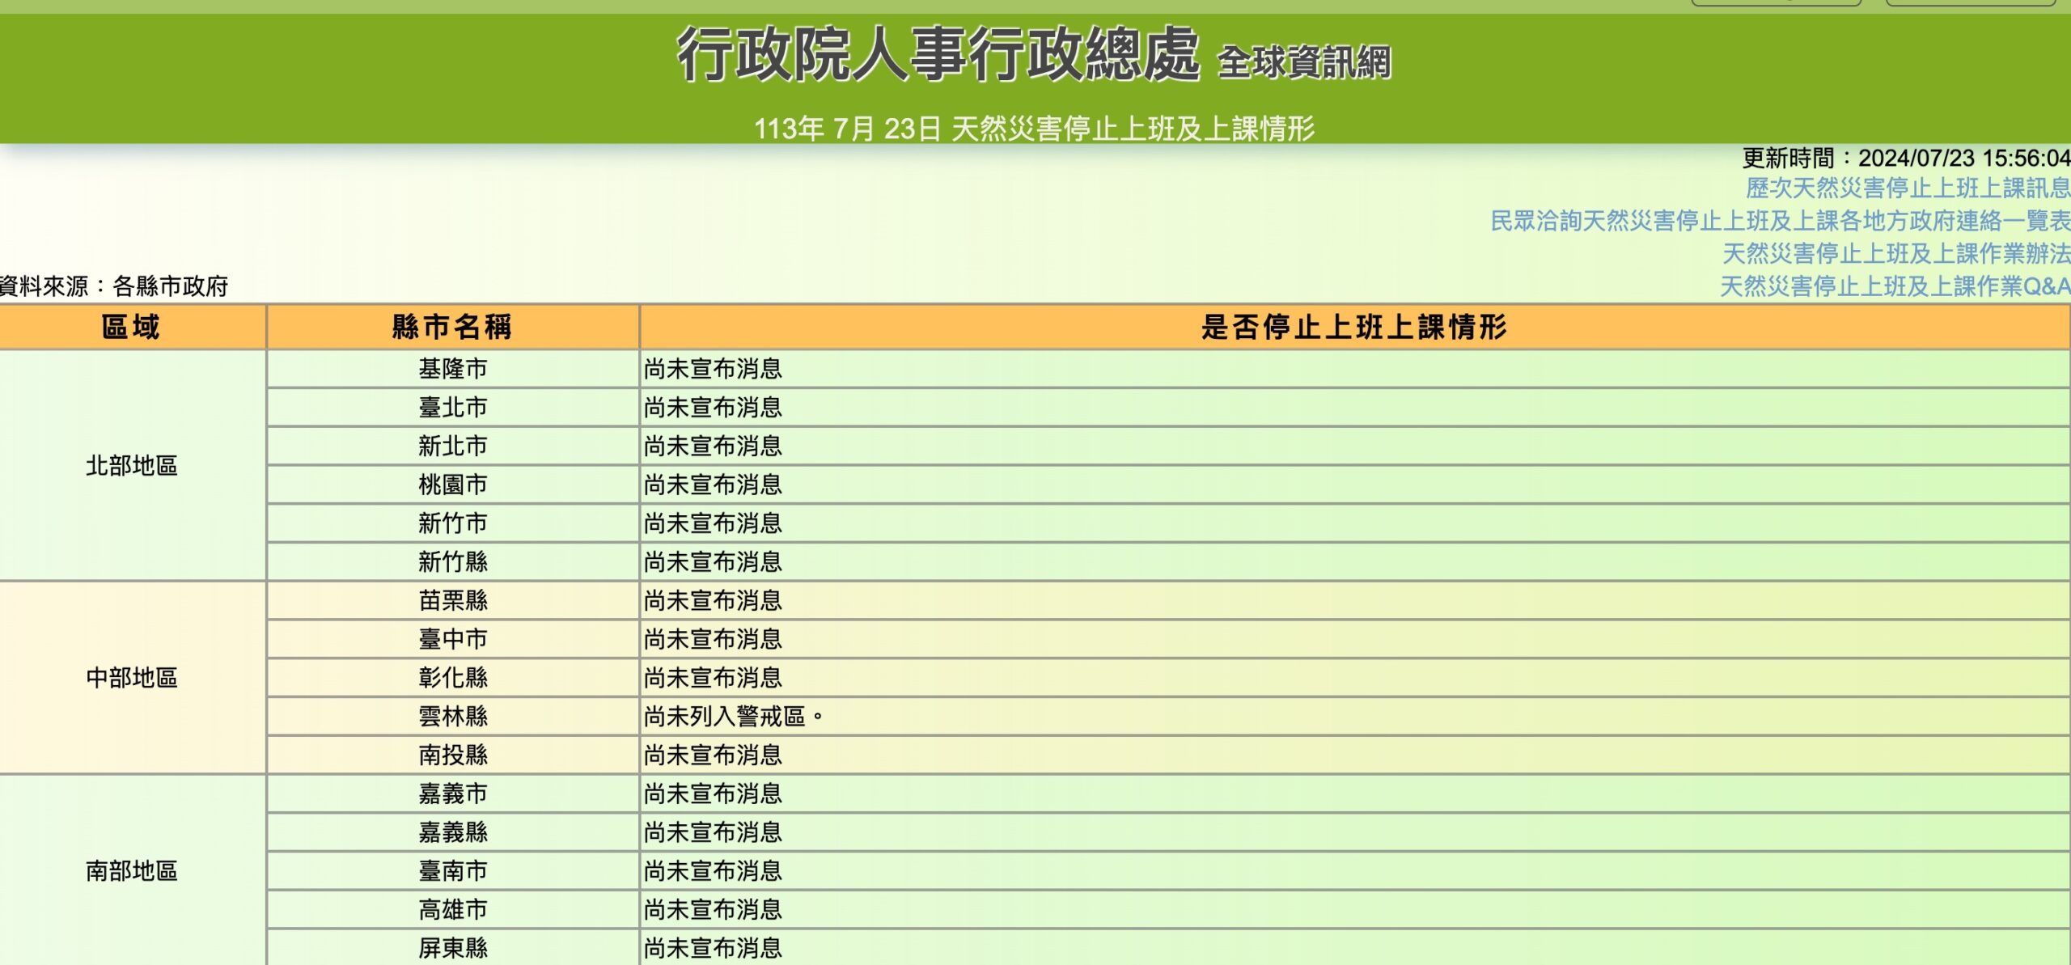Open the 天然災害停止上班及上課作業Q&A link
Image resolution: width=2071 pixels, height=965 pixels.
1895,286
